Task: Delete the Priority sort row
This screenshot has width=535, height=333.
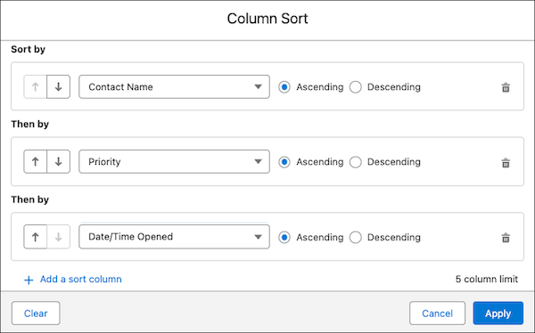Action: click(506, 163)
